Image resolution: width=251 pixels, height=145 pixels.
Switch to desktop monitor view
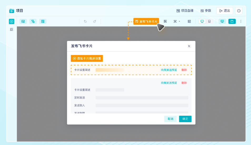pos(202,21)
